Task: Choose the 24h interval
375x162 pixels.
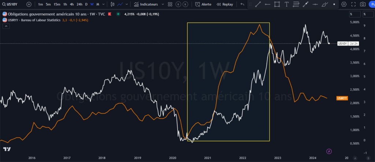Action: pos(79,4)
